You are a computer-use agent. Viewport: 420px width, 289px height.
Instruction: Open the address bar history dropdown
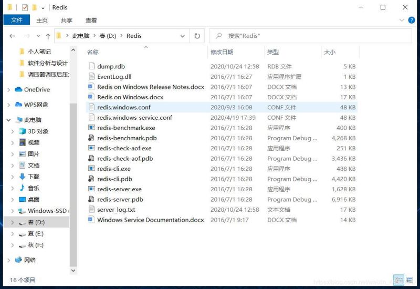[182, 36]
